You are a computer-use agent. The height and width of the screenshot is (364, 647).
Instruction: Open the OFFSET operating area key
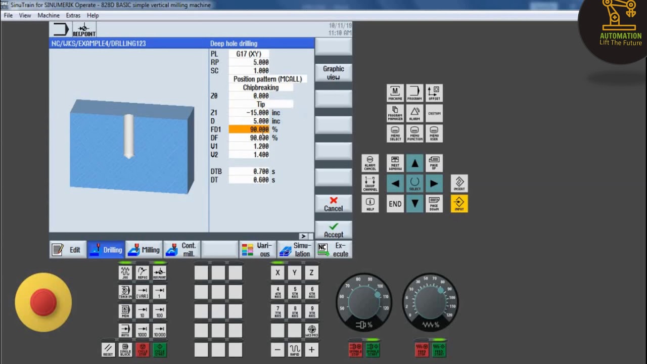click(434, 93)
